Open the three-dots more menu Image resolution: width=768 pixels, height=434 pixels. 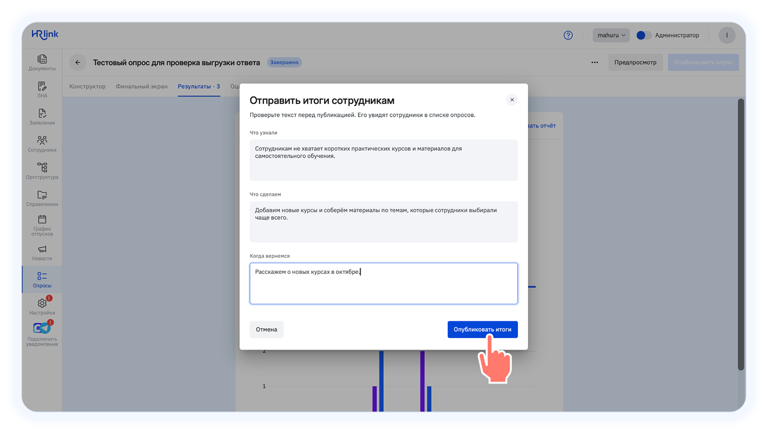pyautogui.click(x=594, y=62)
